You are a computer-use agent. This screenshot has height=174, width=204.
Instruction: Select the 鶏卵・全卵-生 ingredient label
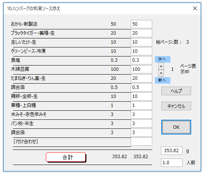point(24,96)
